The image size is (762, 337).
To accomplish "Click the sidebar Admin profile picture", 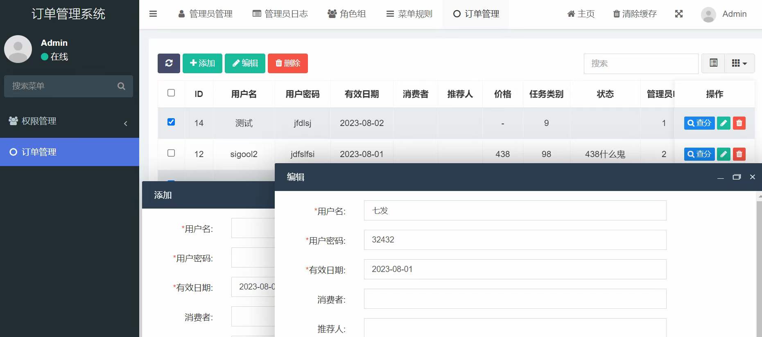I will [x=18, y=49].
